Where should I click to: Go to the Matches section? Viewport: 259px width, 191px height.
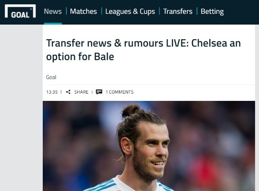83,11
